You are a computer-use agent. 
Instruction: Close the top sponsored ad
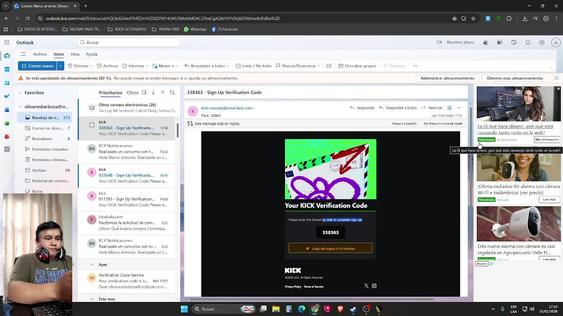558,89
